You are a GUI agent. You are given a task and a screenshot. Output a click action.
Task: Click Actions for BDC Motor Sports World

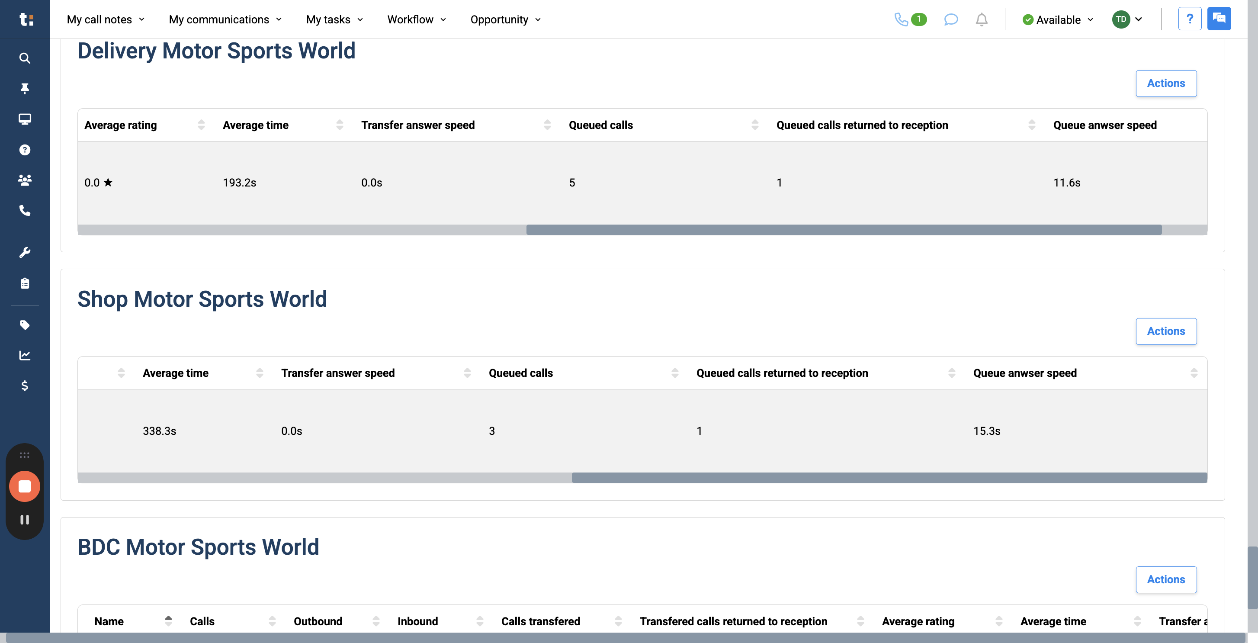click(x=1166, y=579)
